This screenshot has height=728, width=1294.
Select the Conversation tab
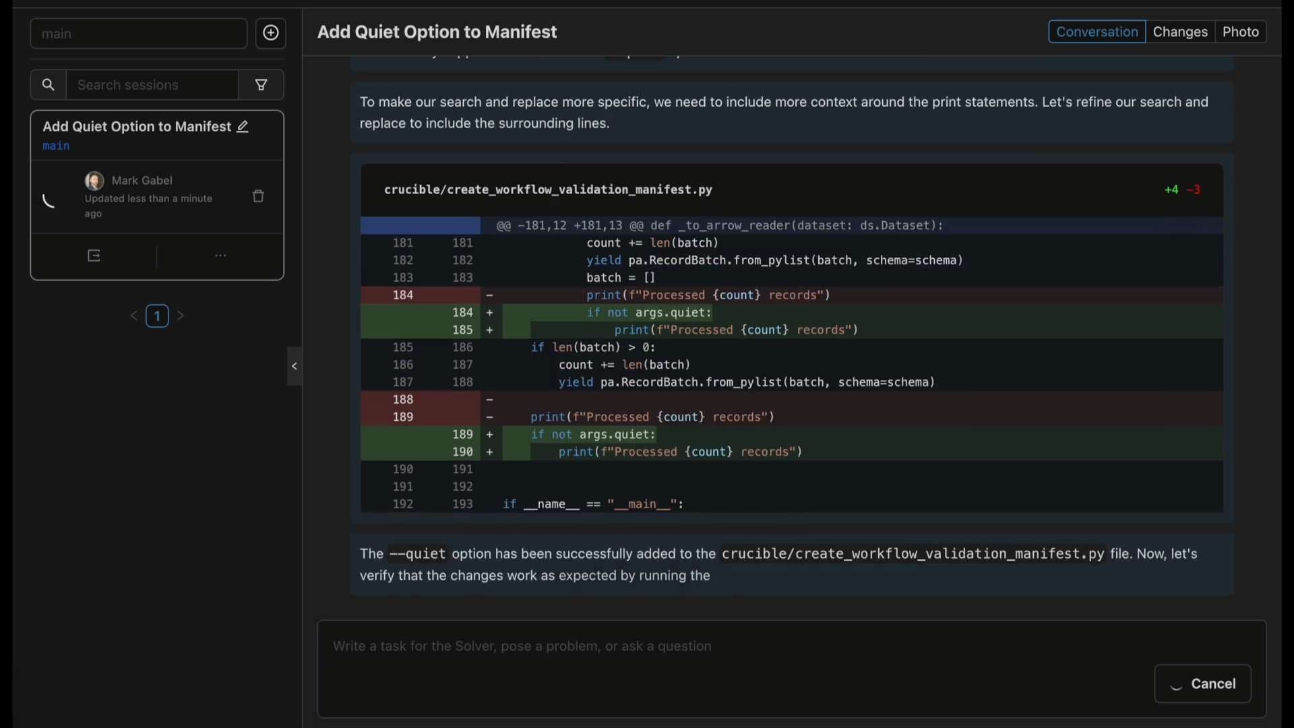(1096, 32)
